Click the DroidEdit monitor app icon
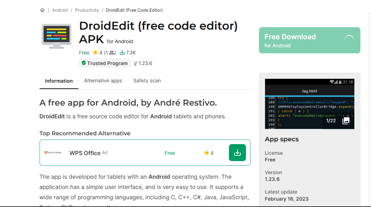 57,36
